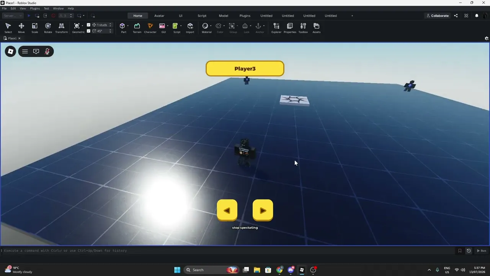Stop the running test session
The height and width of the screenshot is (276, 490).
(x=53, y=16)
